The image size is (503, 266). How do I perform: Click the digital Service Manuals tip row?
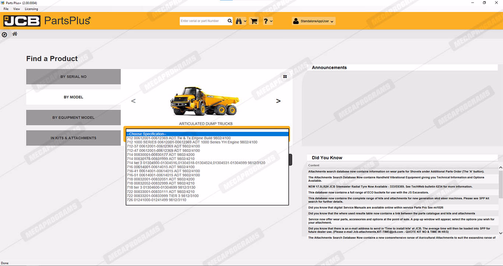[402, 208]
